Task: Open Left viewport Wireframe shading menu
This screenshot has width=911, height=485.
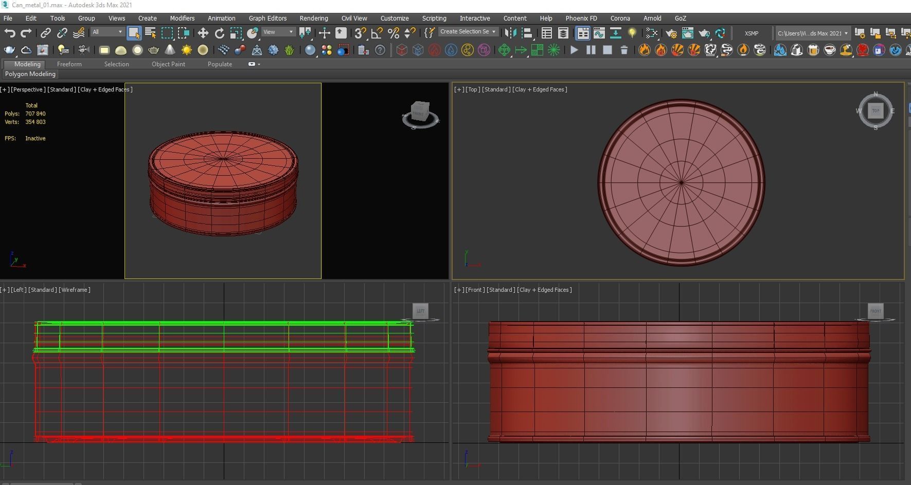Action: (75, 290)
